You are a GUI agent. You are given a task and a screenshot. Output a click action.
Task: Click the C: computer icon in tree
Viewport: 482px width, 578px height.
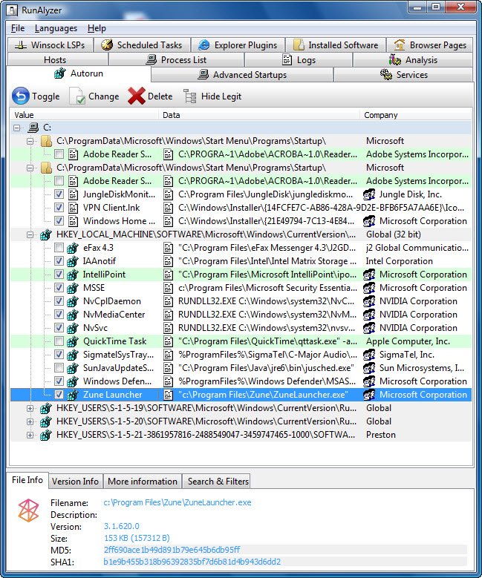coord(33,128)
